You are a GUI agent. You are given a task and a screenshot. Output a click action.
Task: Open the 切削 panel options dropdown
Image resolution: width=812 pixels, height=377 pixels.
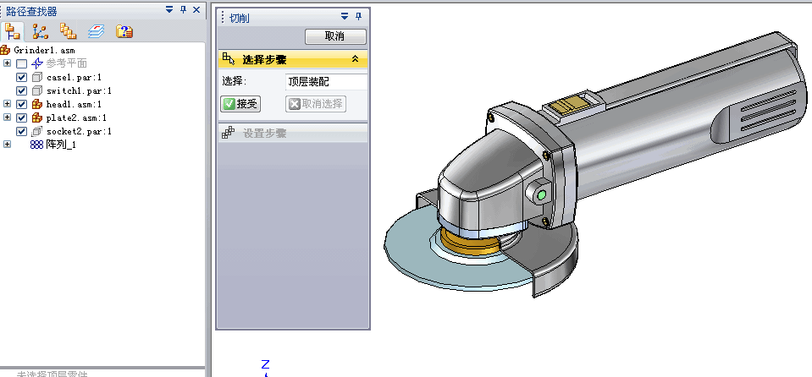(x=345, y=17)
